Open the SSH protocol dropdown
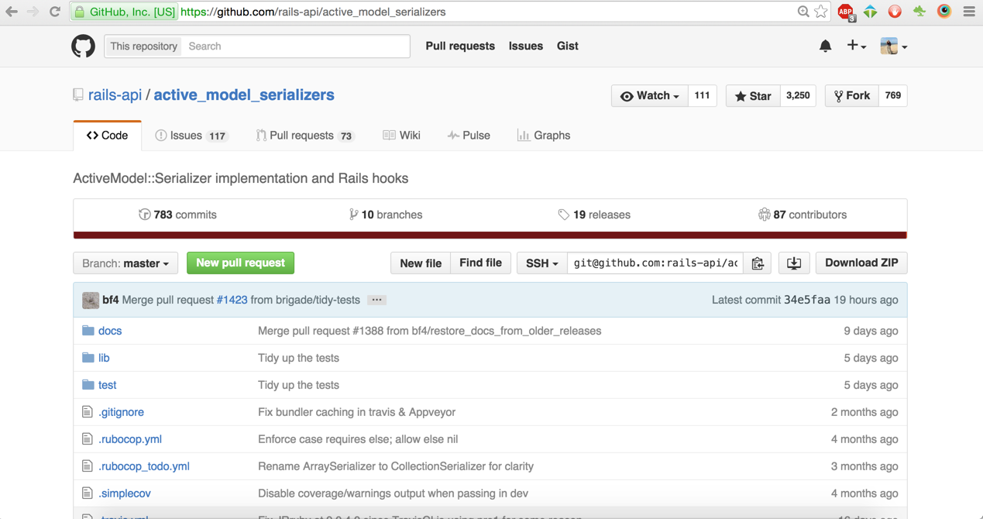Viewport: 983px width, 519px height. pyautogui.click(x=541, y=263)
